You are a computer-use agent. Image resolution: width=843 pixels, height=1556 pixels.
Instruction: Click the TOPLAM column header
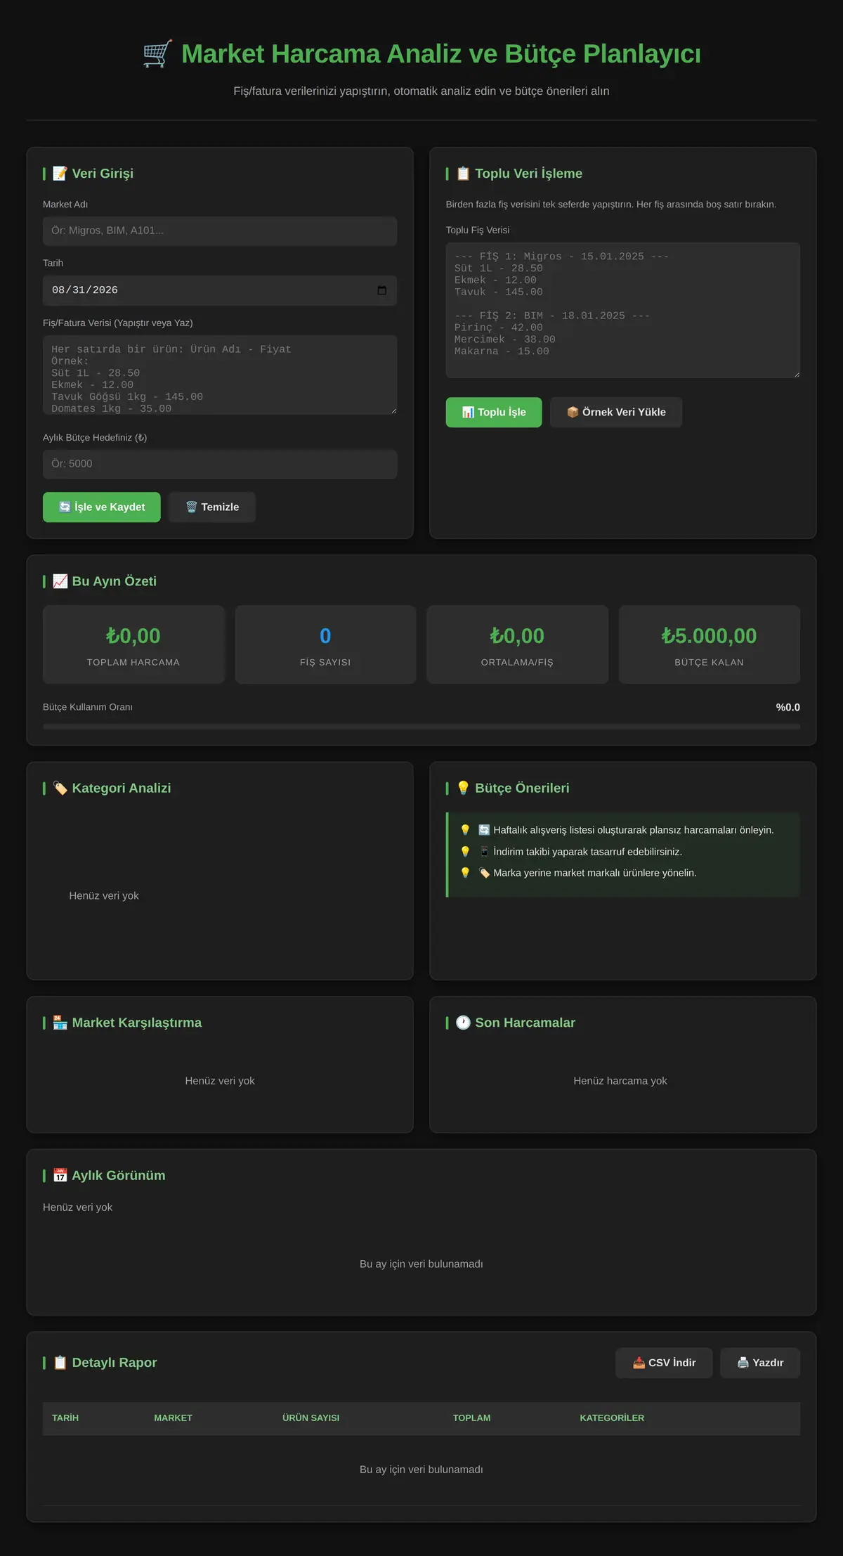coord(471,1418)
